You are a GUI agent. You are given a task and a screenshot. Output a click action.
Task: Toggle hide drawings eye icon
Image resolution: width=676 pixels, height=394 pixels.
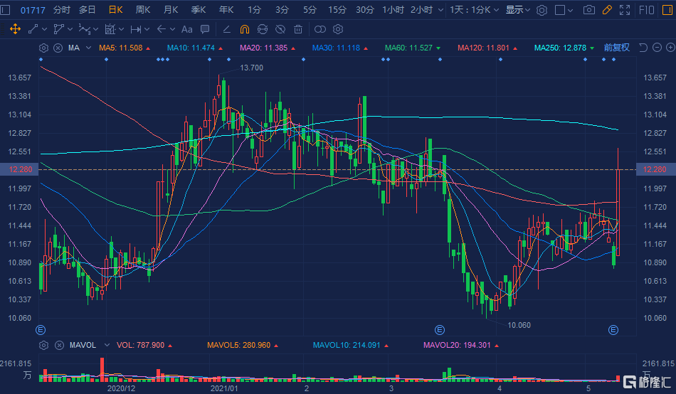pos(280,29)
